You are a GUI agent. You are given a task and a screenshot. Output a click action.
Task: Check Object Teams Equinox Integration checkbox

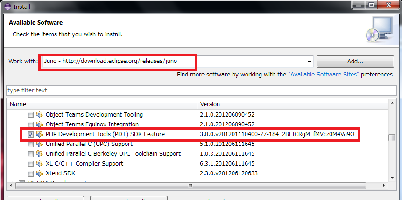pos(30,124)
